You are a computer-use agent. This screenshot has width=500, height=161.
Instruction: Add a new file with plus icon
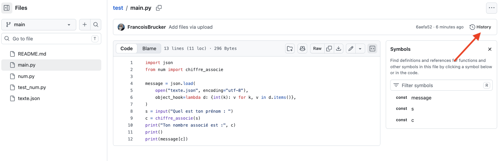pos(84,25)
